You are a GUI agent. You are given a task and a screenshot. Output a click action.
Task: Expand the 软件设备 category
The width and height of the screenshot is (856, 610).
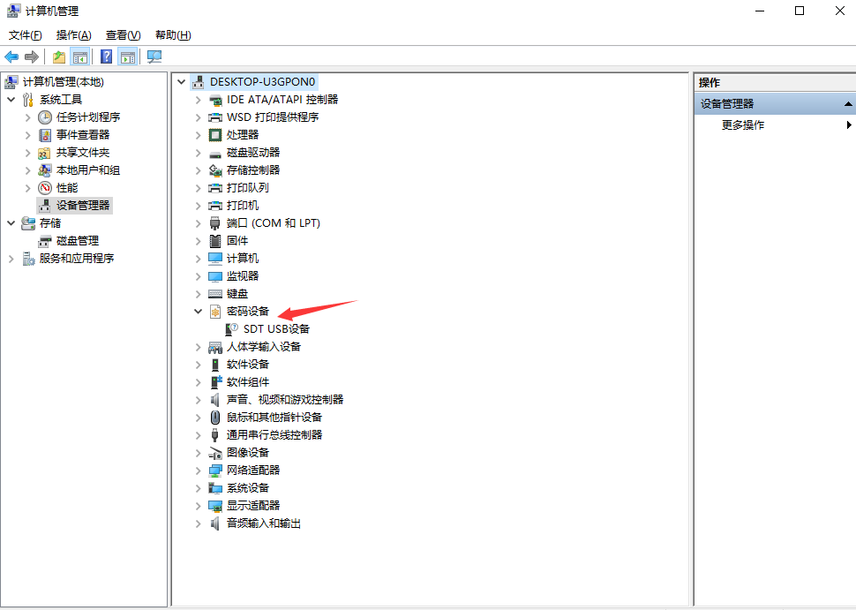point(199,365)
